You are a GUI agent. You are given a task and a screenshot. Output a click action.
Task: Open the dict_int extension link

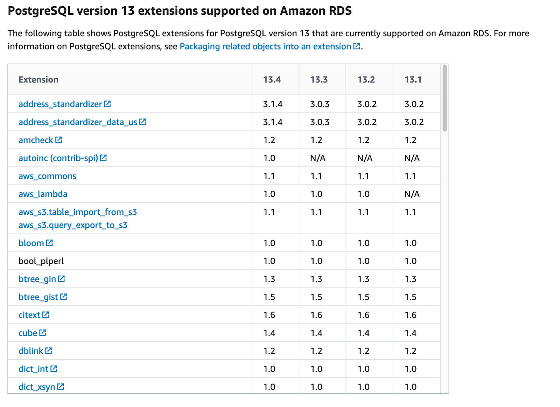coord(33,369)
